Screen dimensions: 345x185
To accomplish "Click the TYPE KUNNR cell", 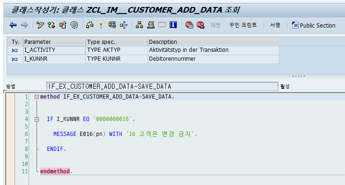I will coord(117,59).
